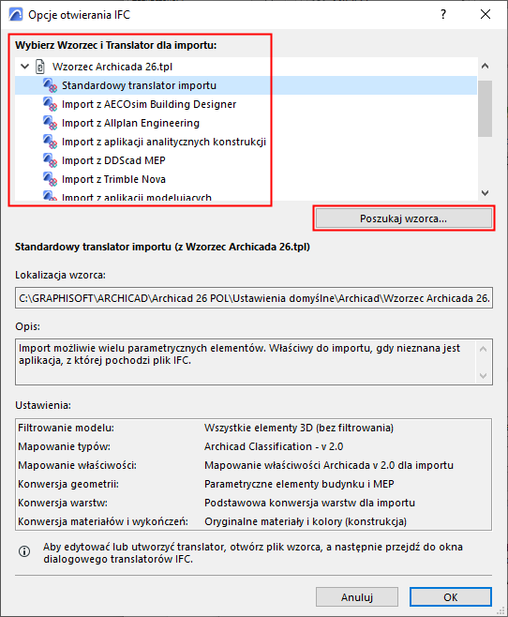Select Import z Allplan Engineering translator
This screenshot has height=617, width=508.
(x=130, y=123)
